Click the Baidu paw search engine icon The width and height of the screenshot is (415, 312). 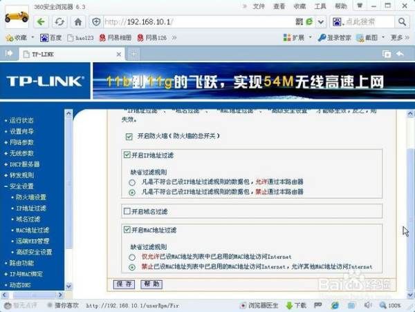(337, 21)
